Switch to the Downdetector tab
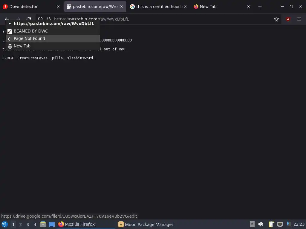Screen dimensions: 306x229 coord(31,7)
